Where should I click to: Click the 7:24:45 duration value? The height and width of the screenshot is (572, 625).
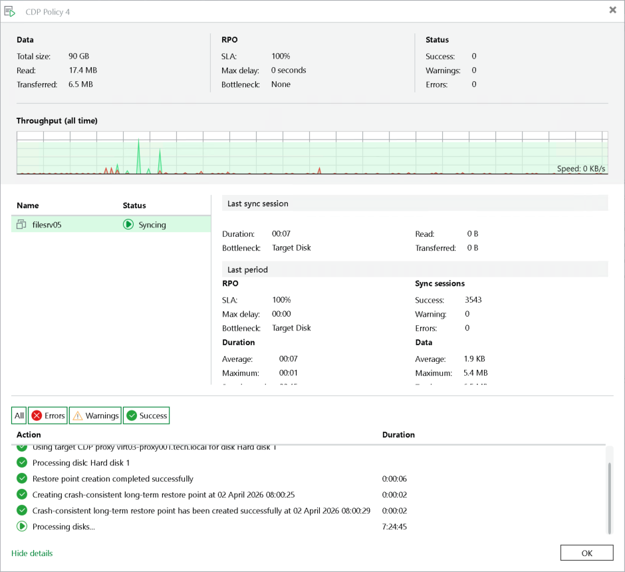pyautogui.click(x=394, y=527)
